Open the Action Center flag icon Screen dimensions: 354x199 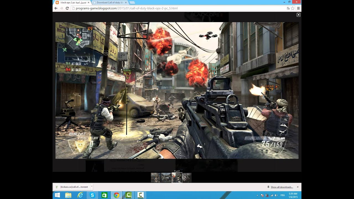pos(262,195)
